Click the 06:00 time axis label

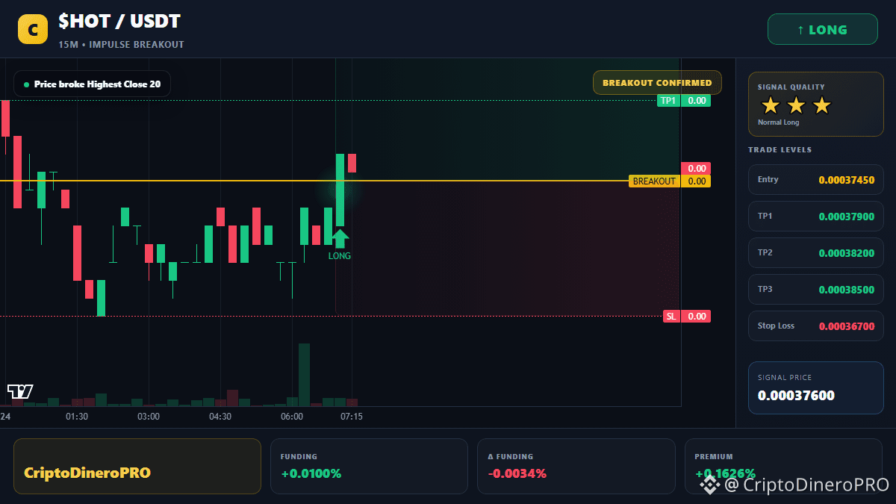(292, 417)
